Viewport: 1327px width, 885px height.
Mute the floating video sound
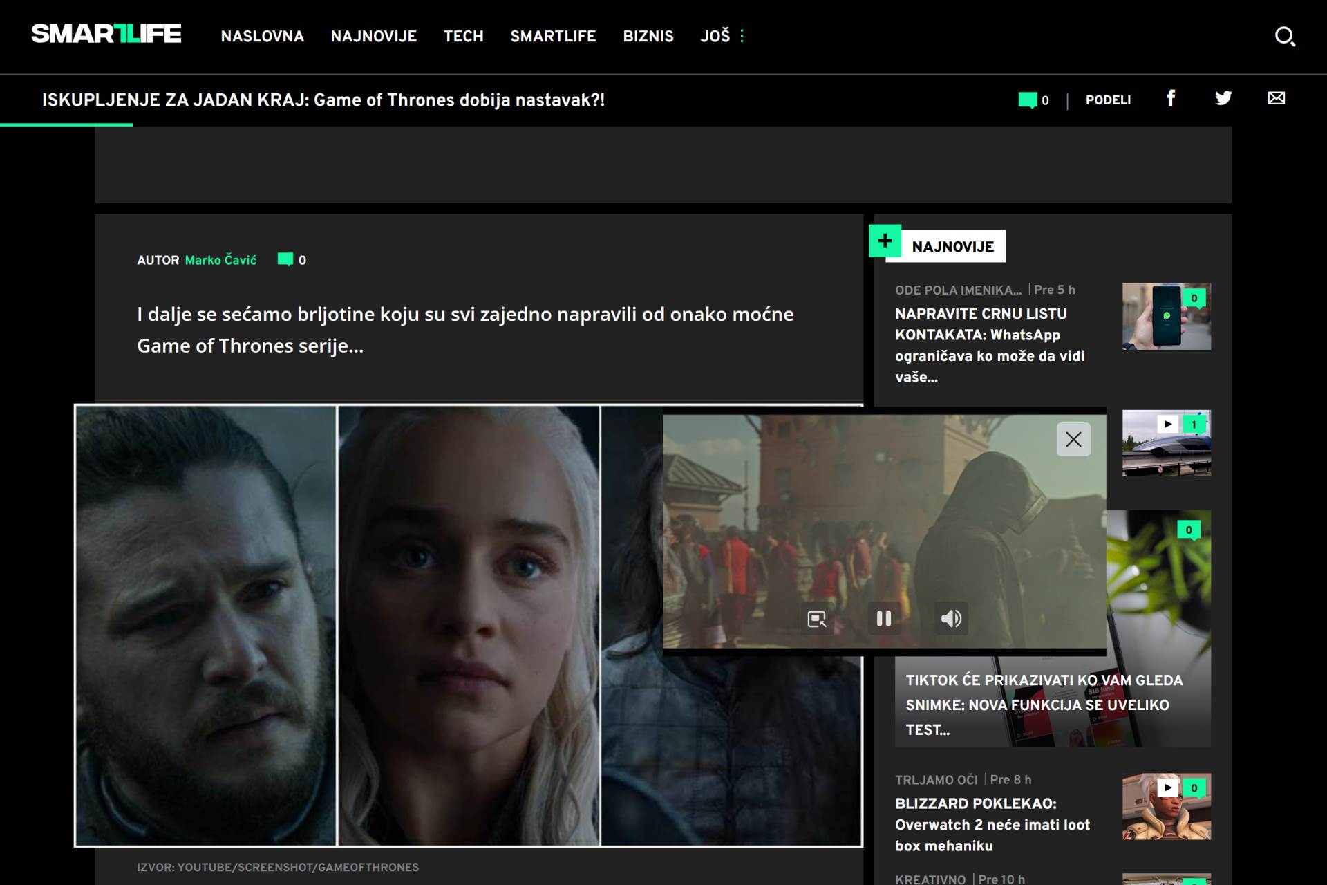point(951,619)
